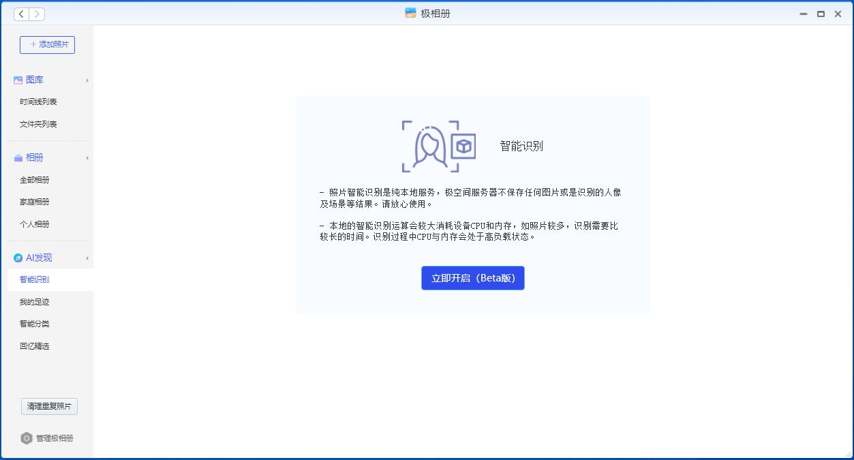Screen dimensions: 854x460
Task: Click the forward navigation arrow
Action: pos(36,14)
